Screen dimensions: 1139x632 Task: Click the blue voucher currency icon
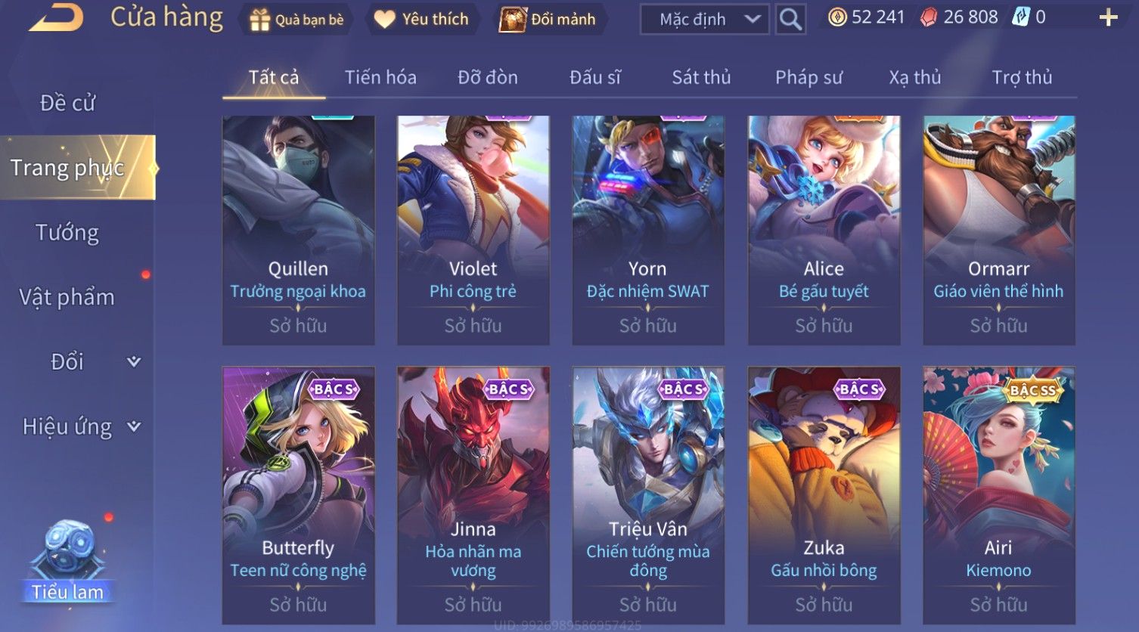[x=1020, y=17]
